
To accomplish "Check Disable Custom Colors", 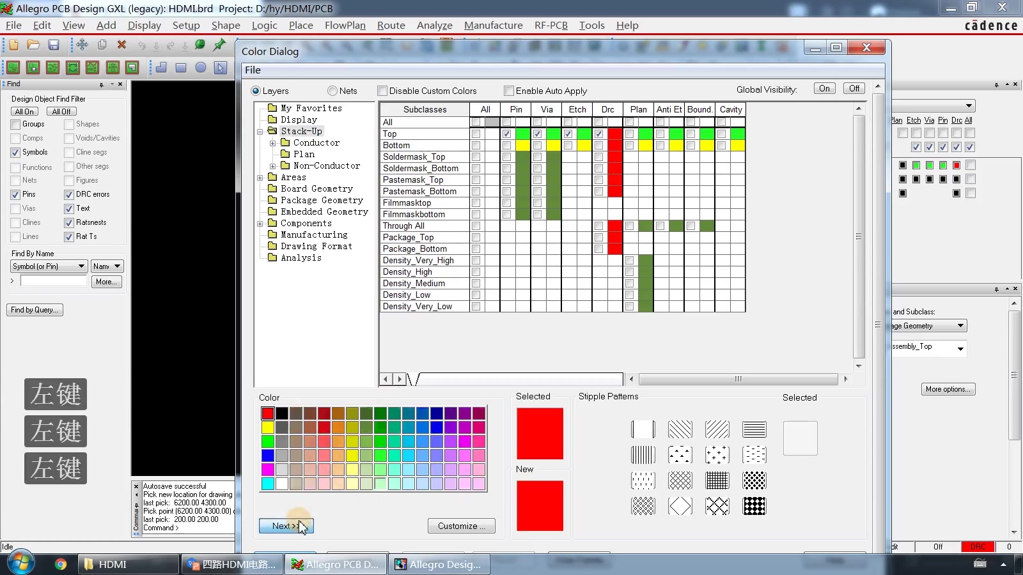I will click(382, 91).
